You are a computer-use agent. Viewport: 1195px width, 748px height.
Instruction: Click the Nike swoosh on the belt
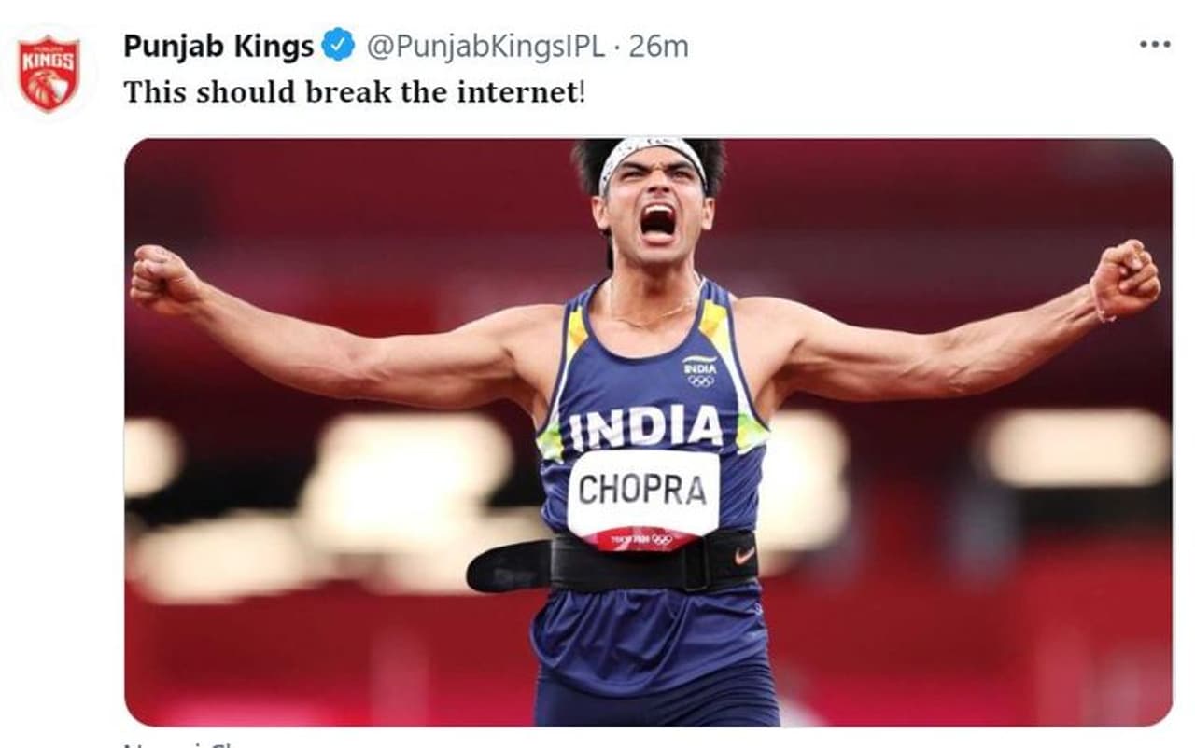743,555
